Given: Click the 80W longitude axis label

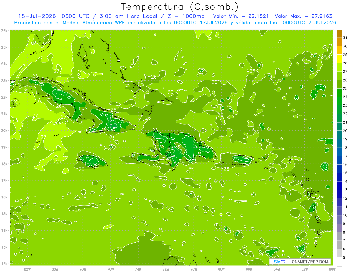Looking at the screenshot, I should click(x=55, y=269).
